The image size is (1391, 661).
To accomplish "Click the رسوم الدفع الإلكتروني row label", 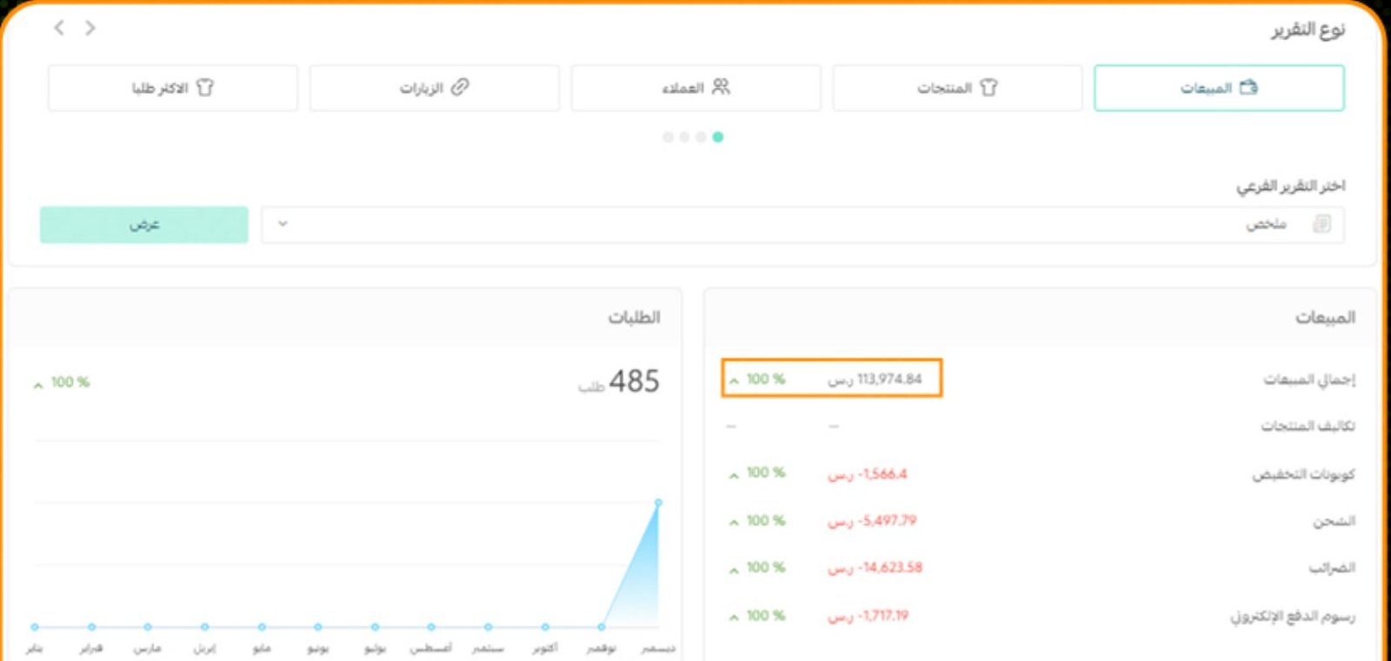I will [x=1294, y=616].
